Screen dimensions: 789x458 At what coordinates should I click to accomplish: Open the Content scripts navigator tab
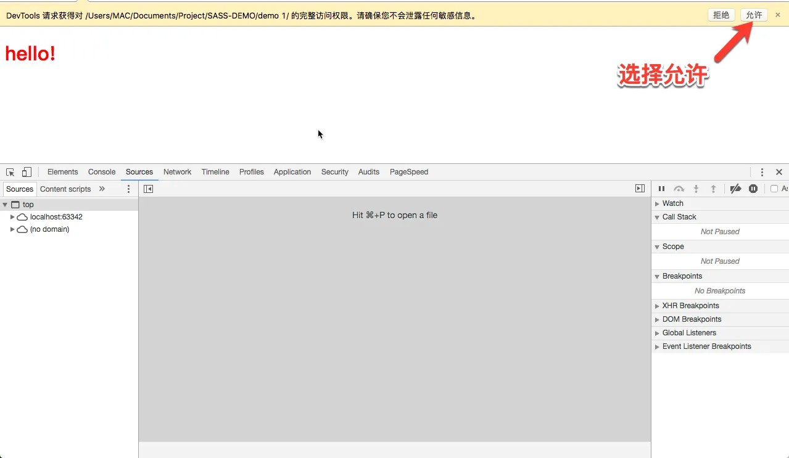click(x=65, y=189)
